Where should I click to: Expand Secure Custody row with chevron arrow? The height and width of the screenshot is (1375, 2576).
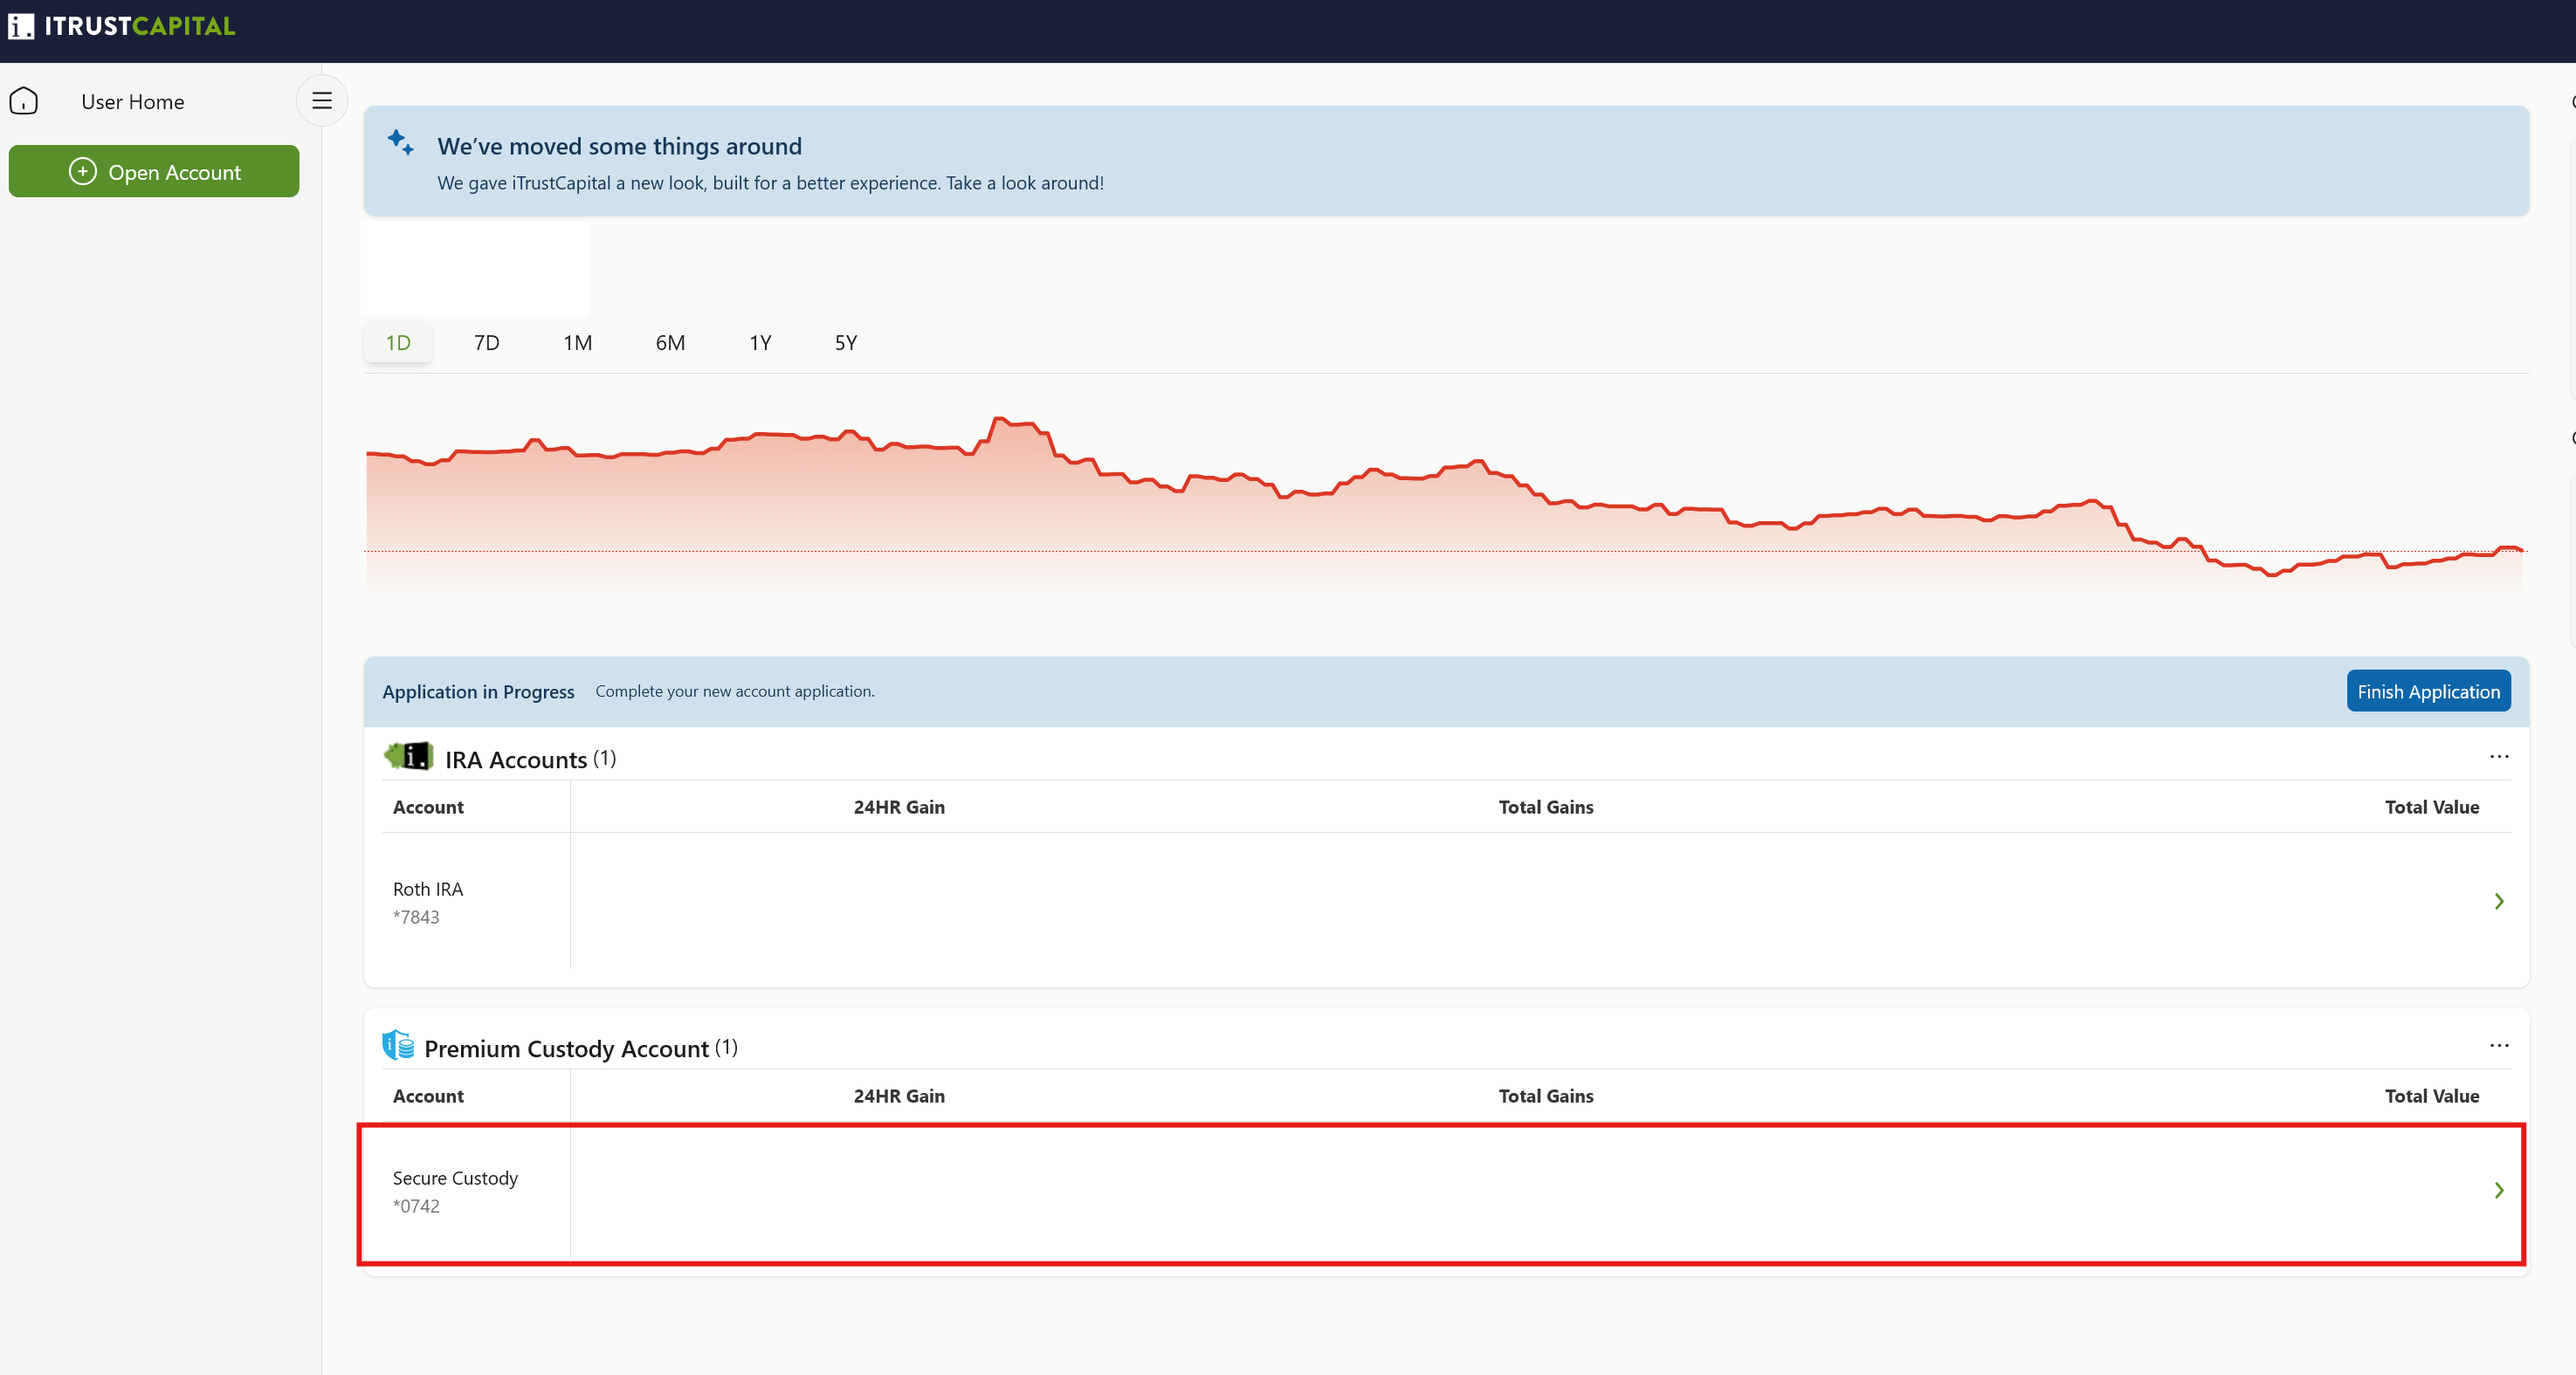tap(2499, 1190)
